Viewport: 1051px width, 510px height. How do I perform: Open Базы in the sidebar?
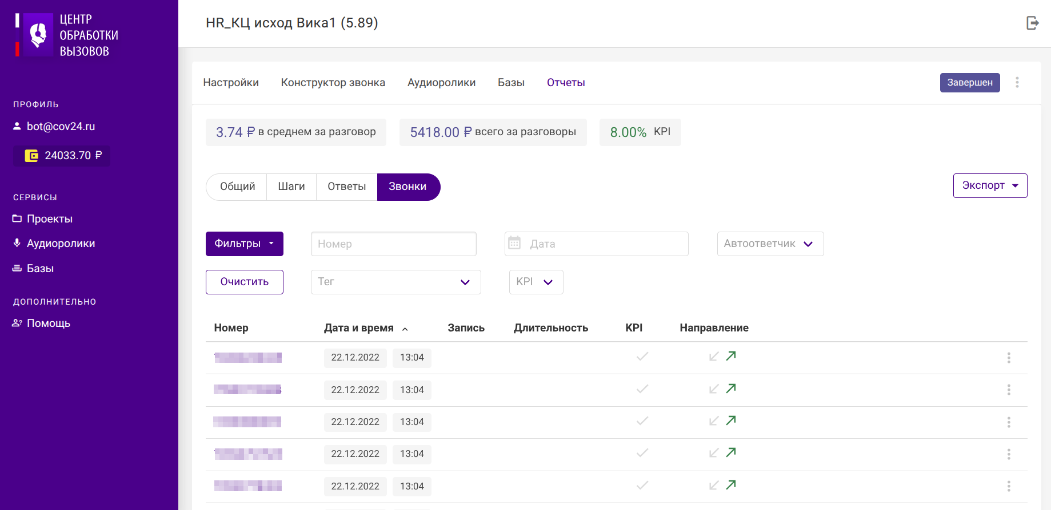click(33, 269)
